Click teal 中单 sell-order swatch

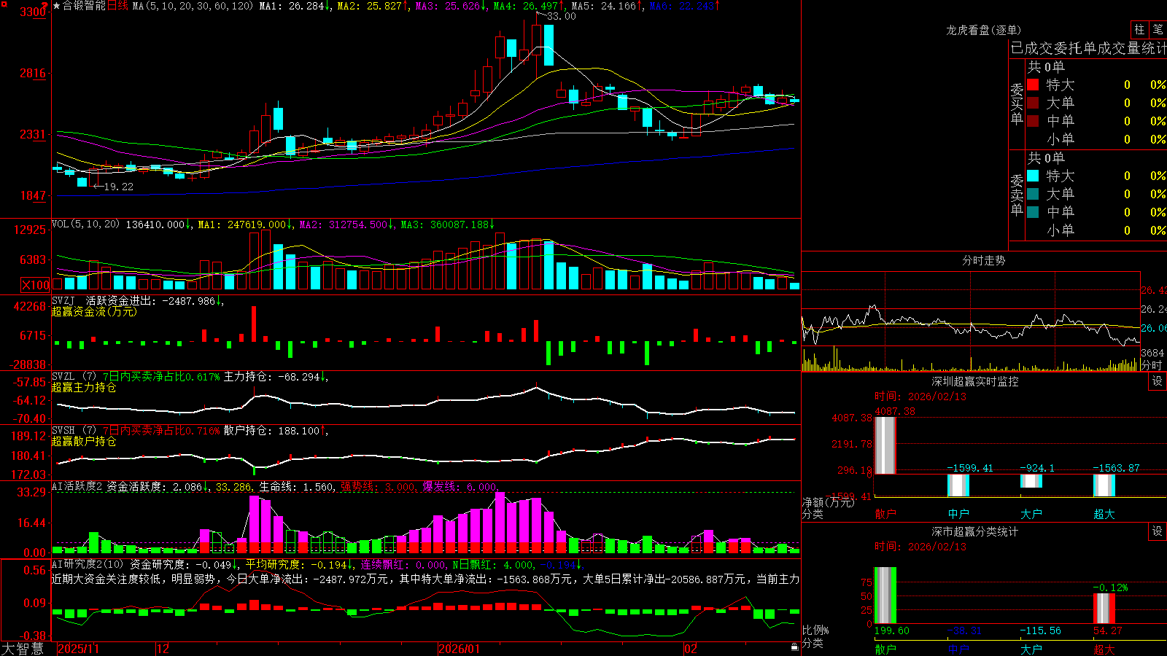1033,212
